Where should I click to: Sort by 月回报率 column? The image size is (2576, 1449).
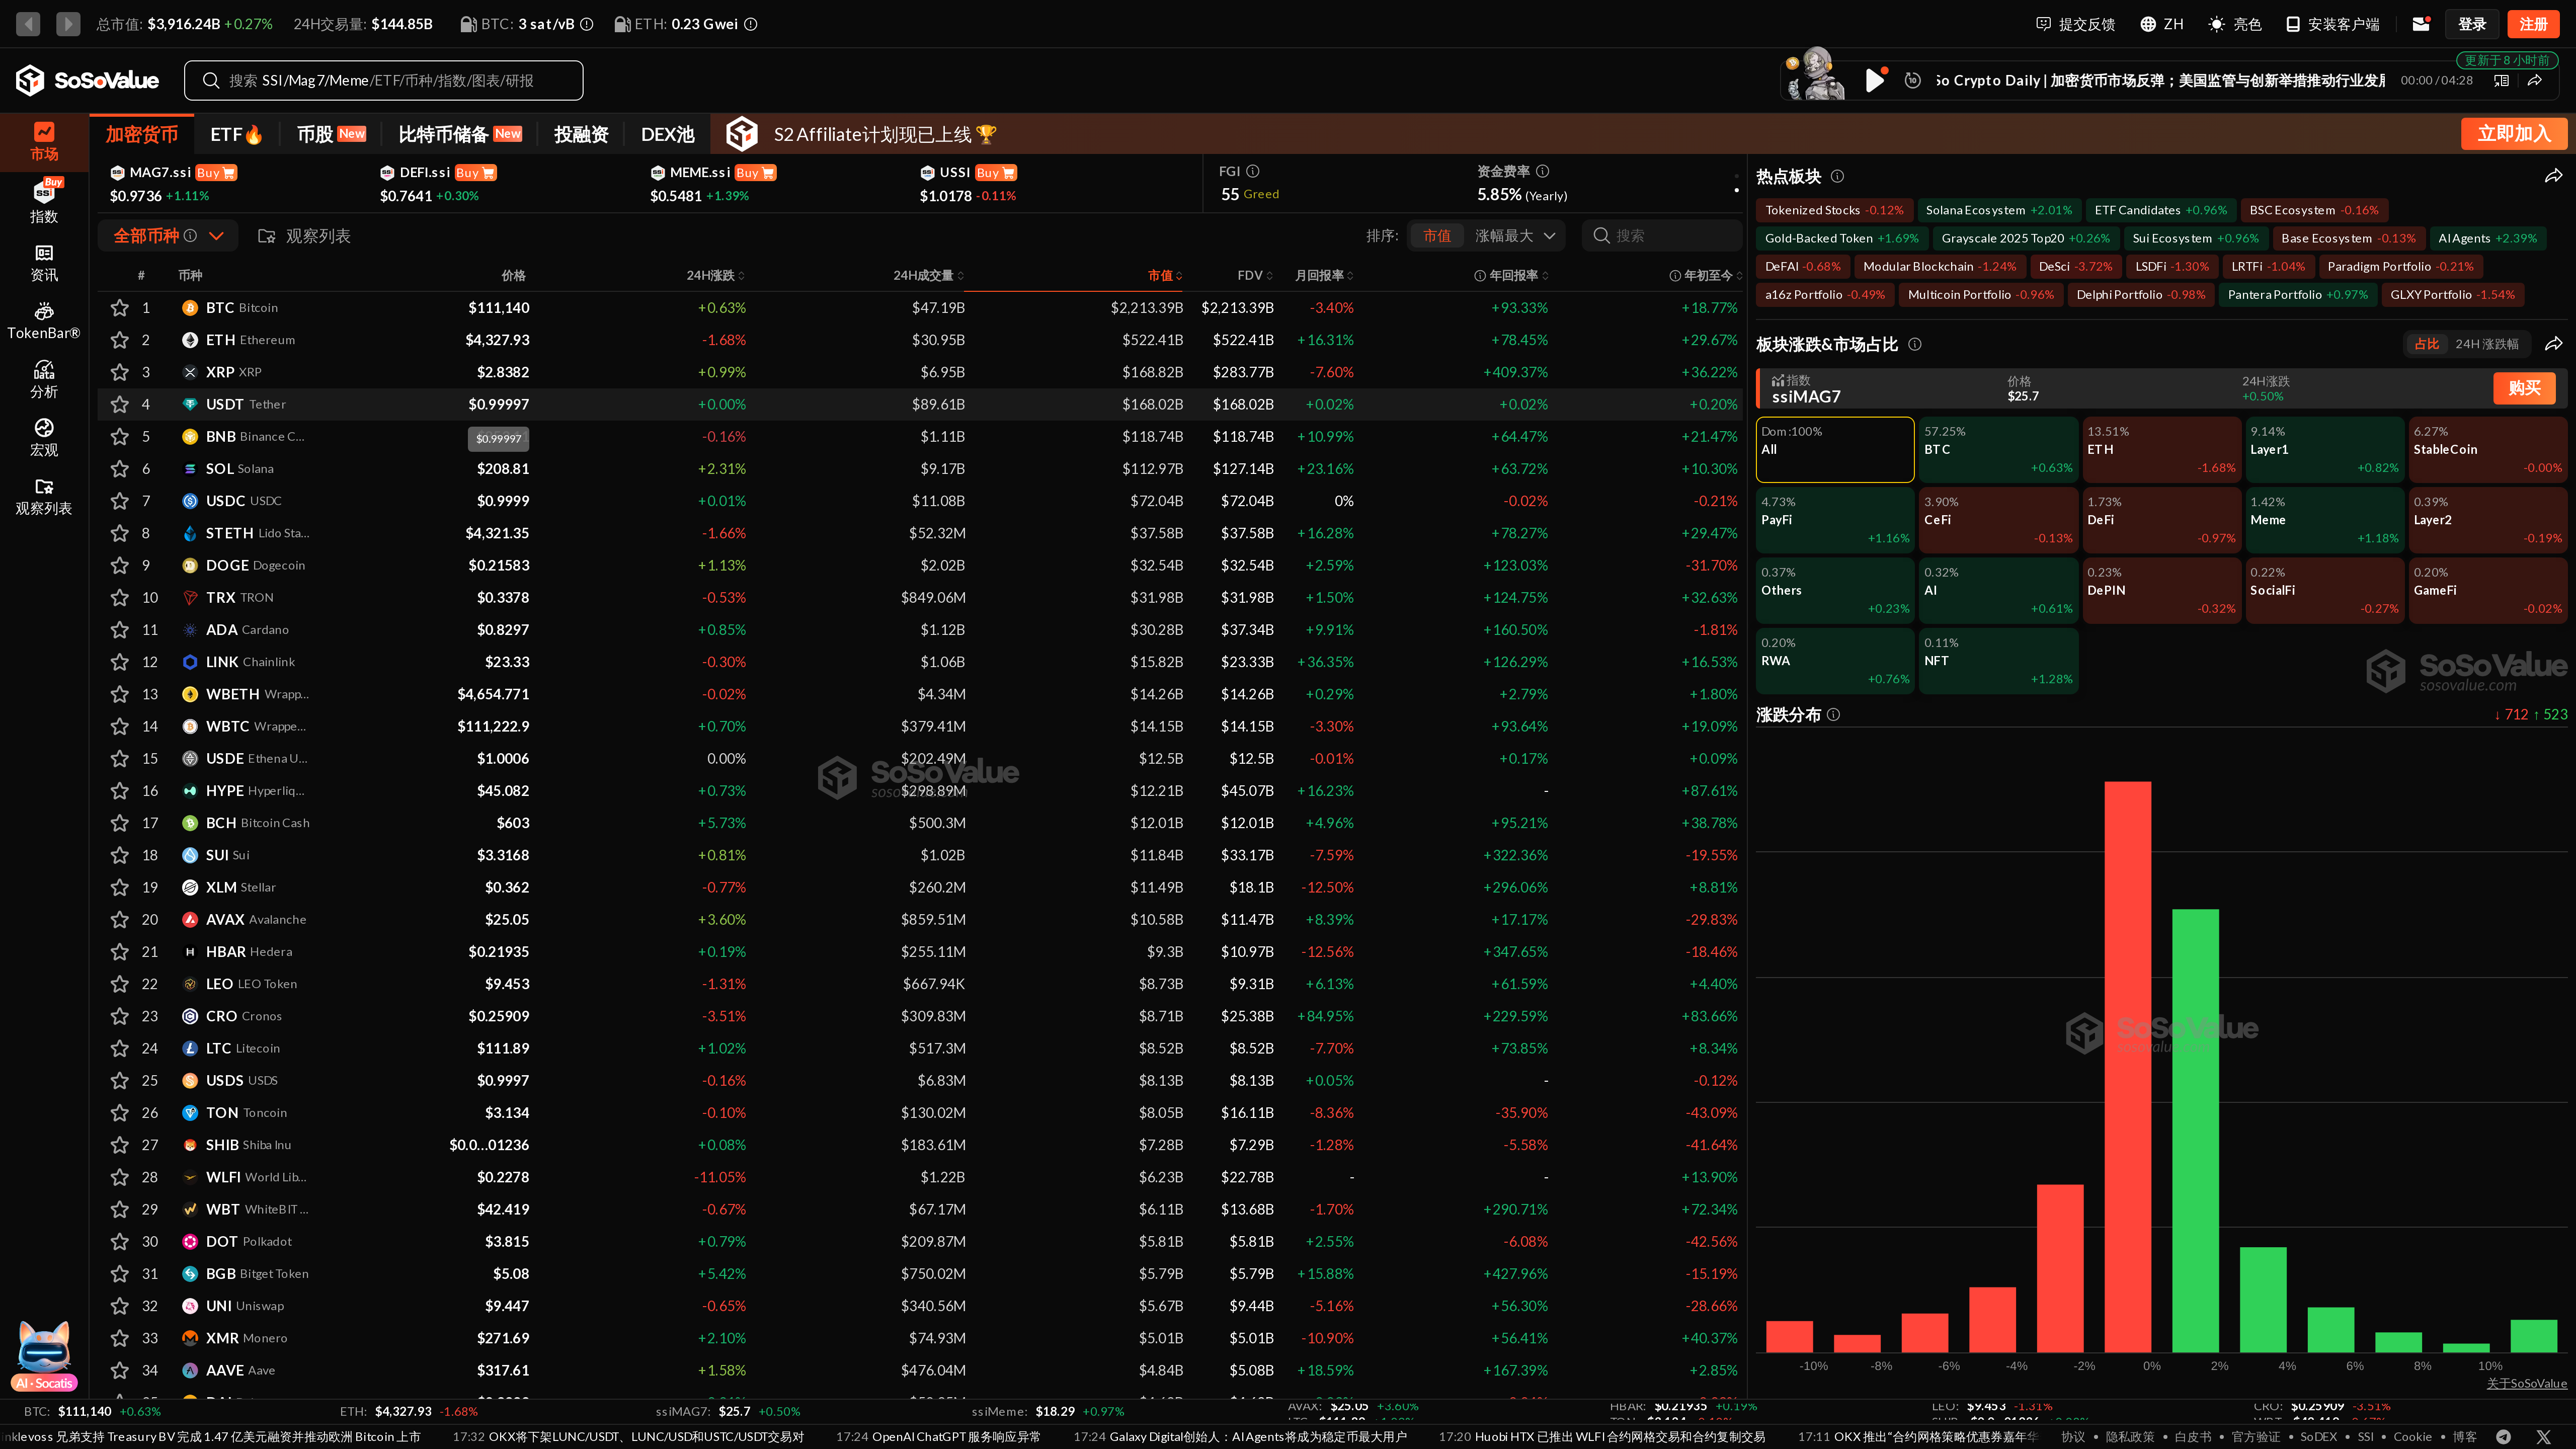(1324, 275)
